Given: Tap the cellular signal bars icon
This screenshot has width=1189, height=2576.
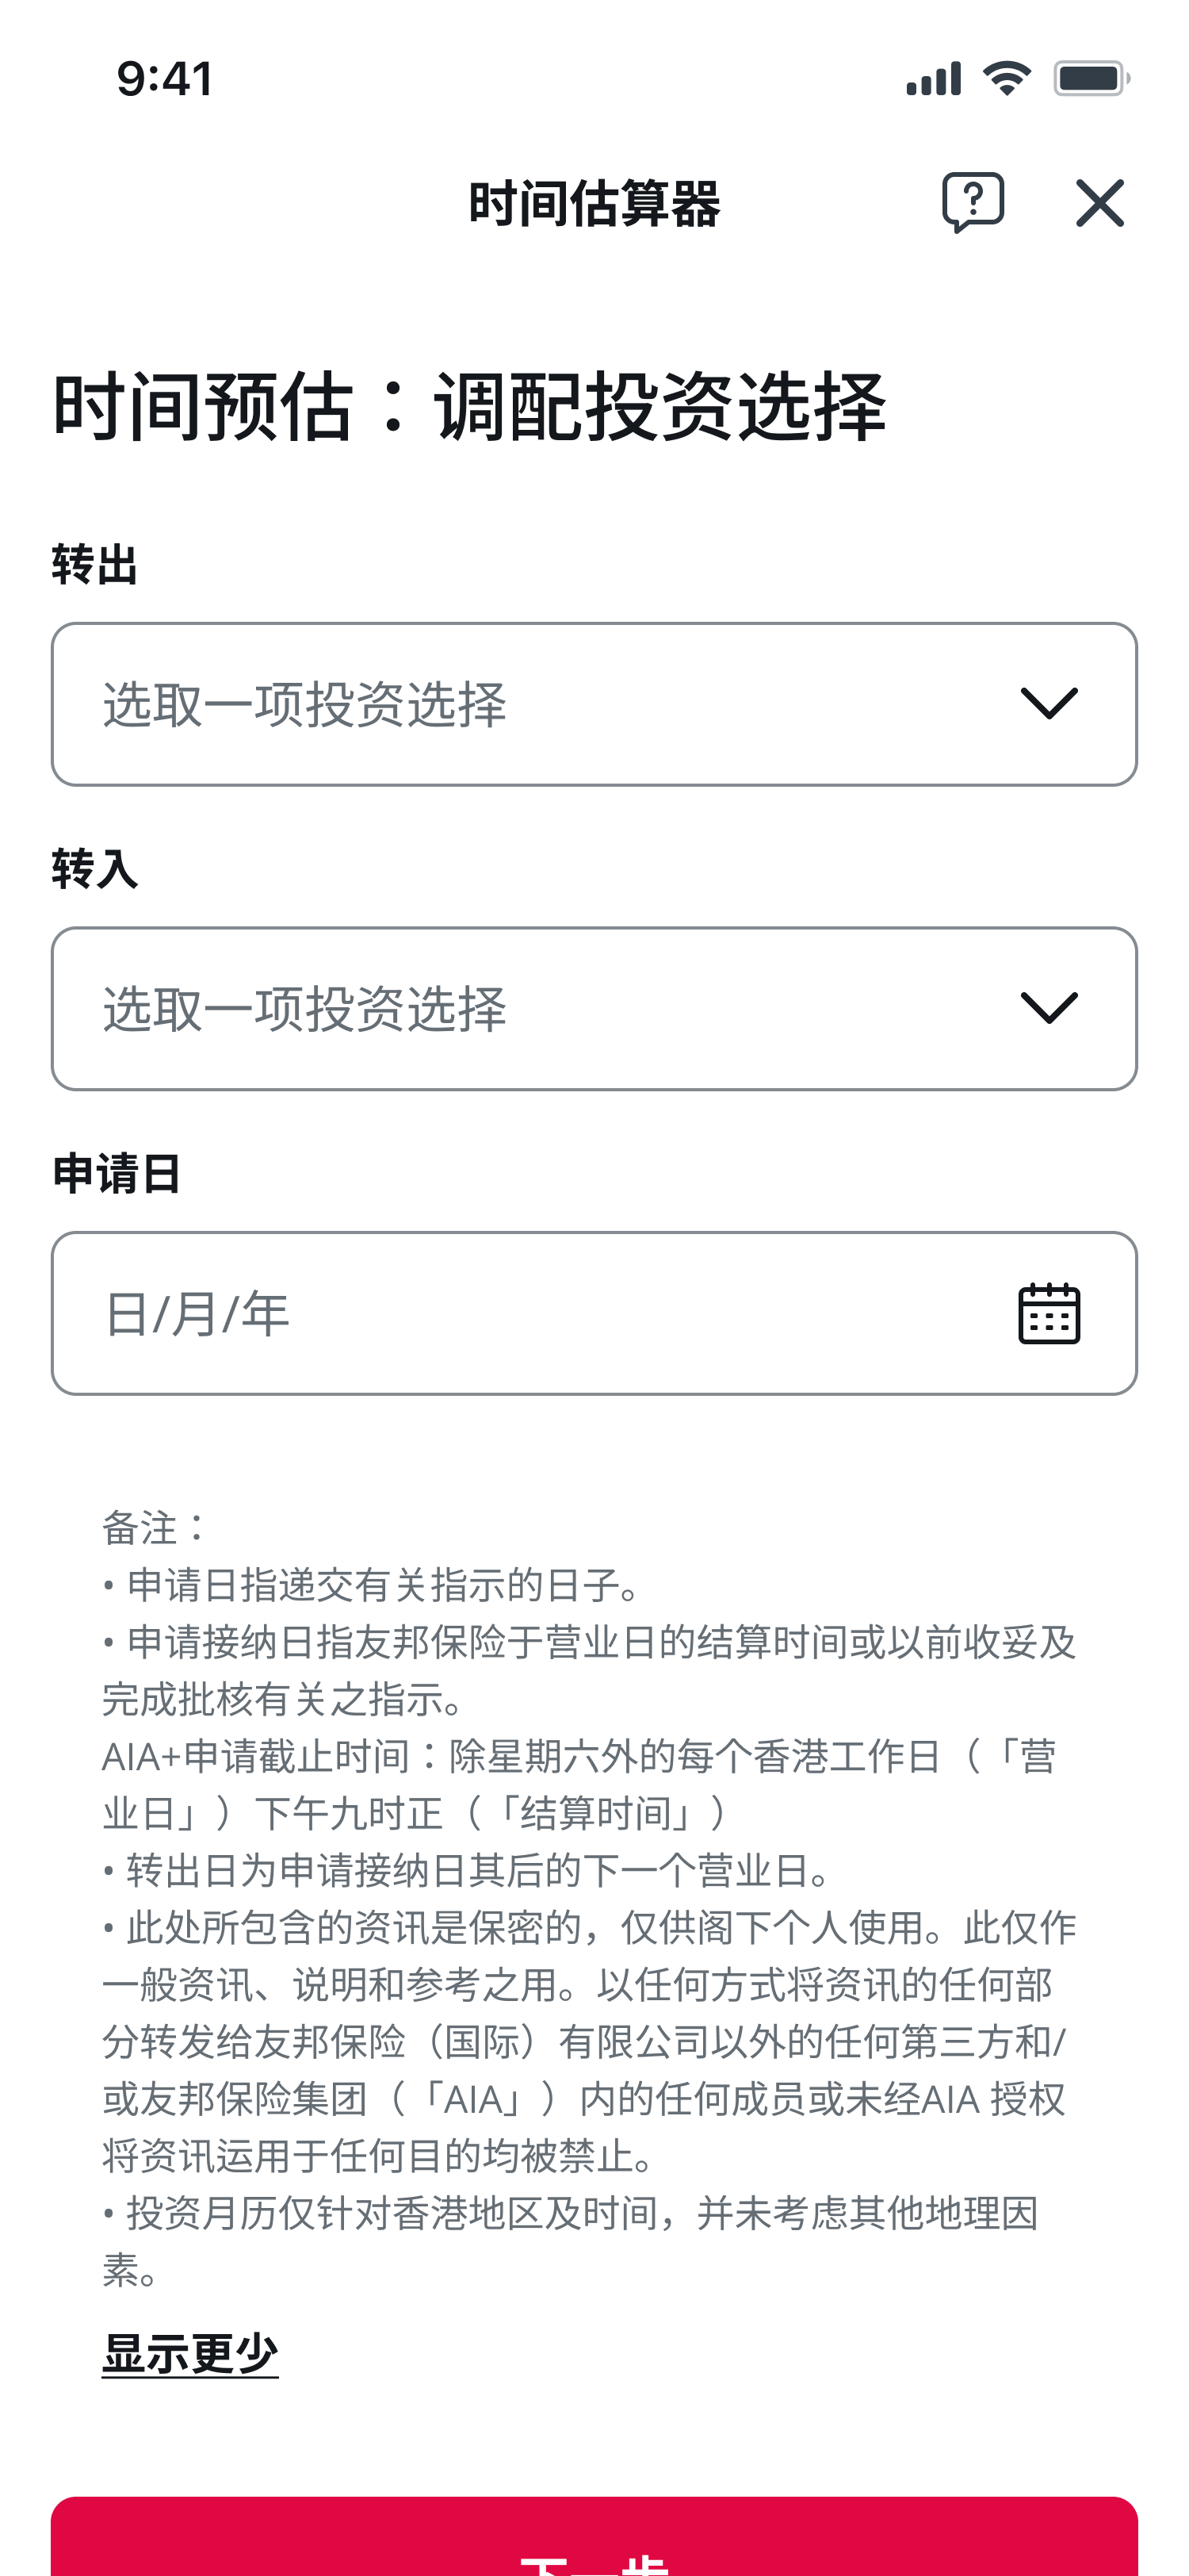Looking at the screenshot, I should click(933, 78).
